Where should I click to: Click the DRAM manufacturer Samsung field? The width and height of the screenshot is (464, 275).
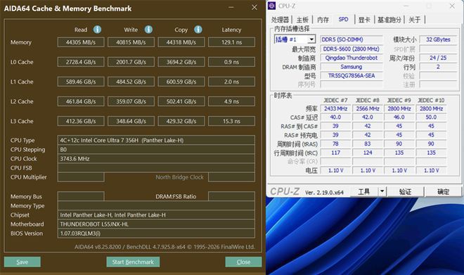[352, 67]
